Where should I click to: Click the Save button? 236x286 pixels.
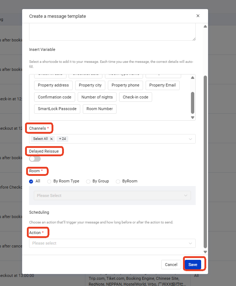tap(193, 265)
